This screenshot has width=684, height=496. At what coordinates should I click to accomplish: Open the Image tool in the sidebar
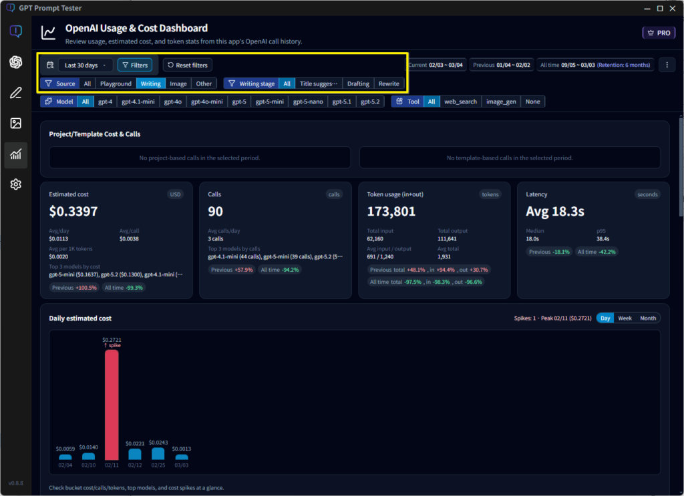[15, 123]
